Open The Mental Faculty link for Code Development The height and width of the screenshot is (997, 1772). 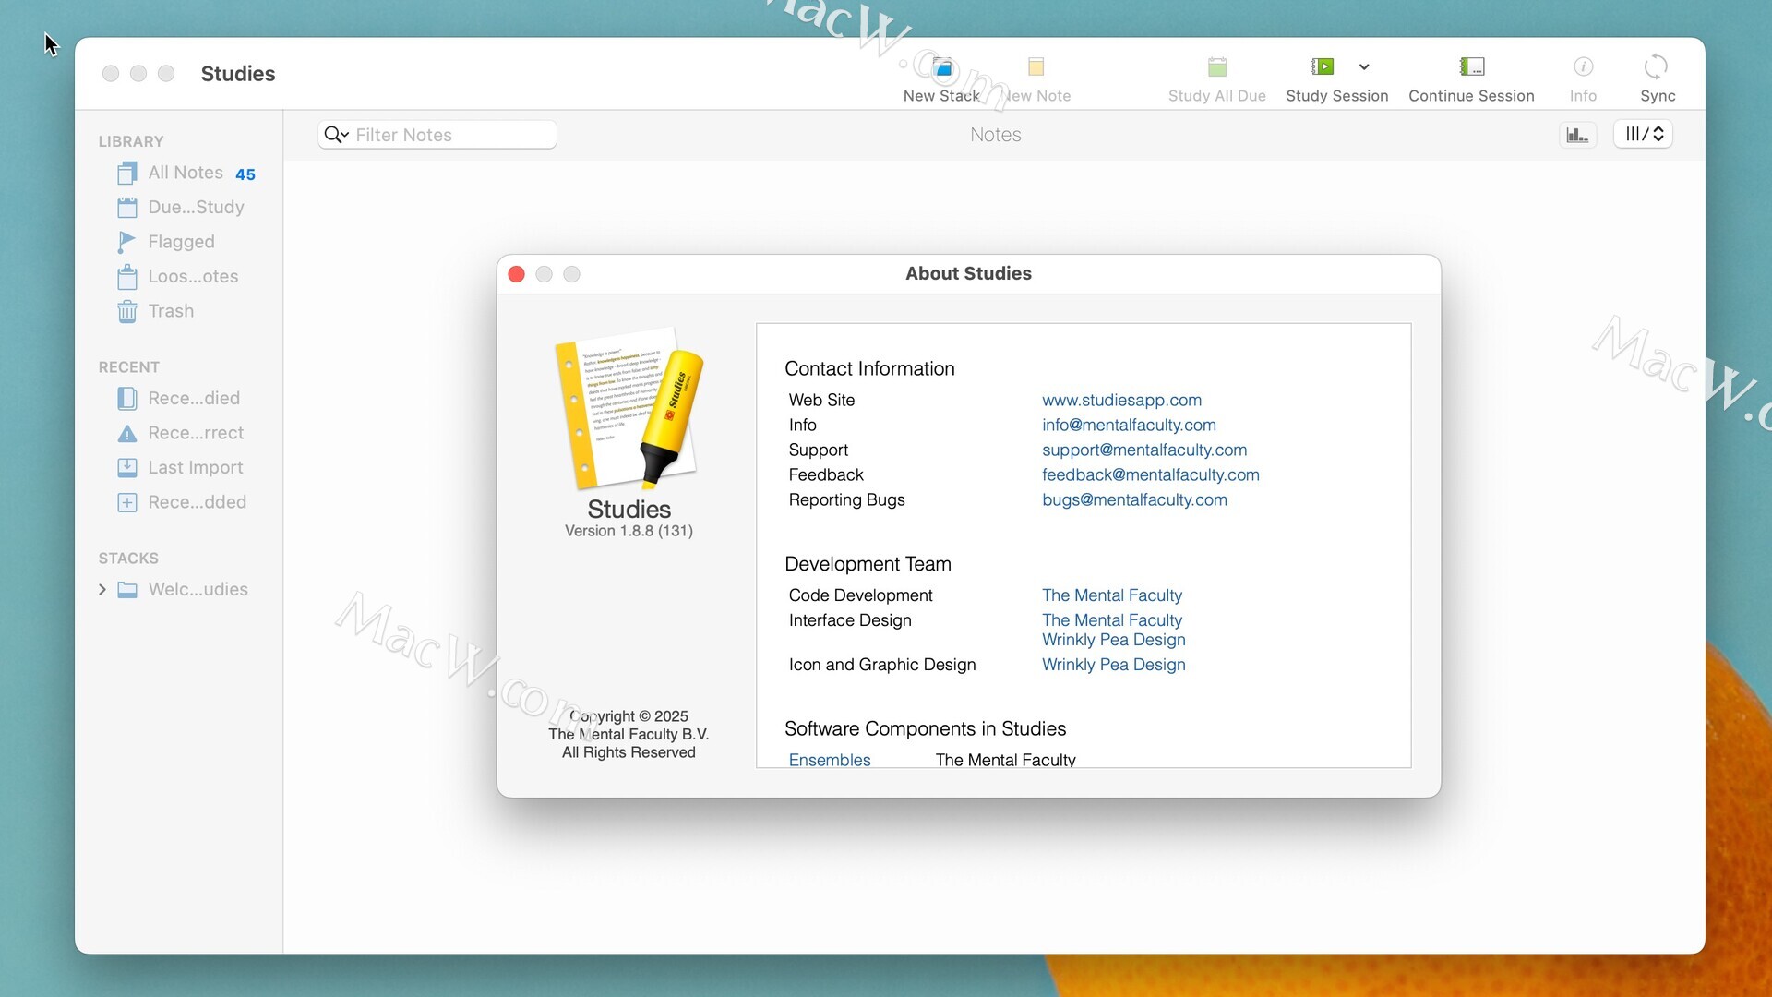click(x=1111, y=596)
